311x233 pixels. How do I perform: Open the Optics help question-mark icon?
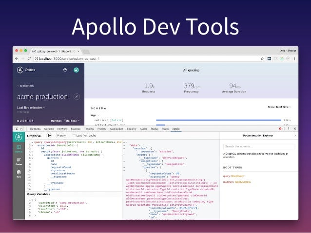65,70
